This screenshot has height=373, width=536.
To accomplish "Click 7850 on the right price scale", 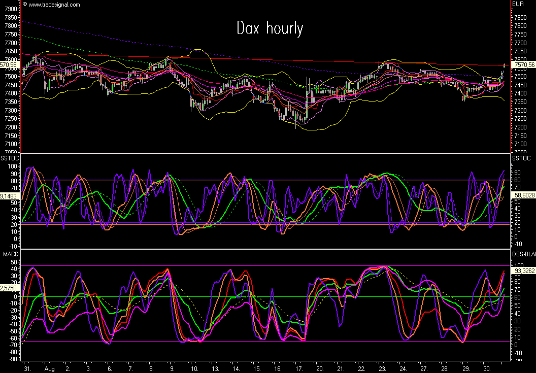I will pyautogui.click(x=519, y=17).
